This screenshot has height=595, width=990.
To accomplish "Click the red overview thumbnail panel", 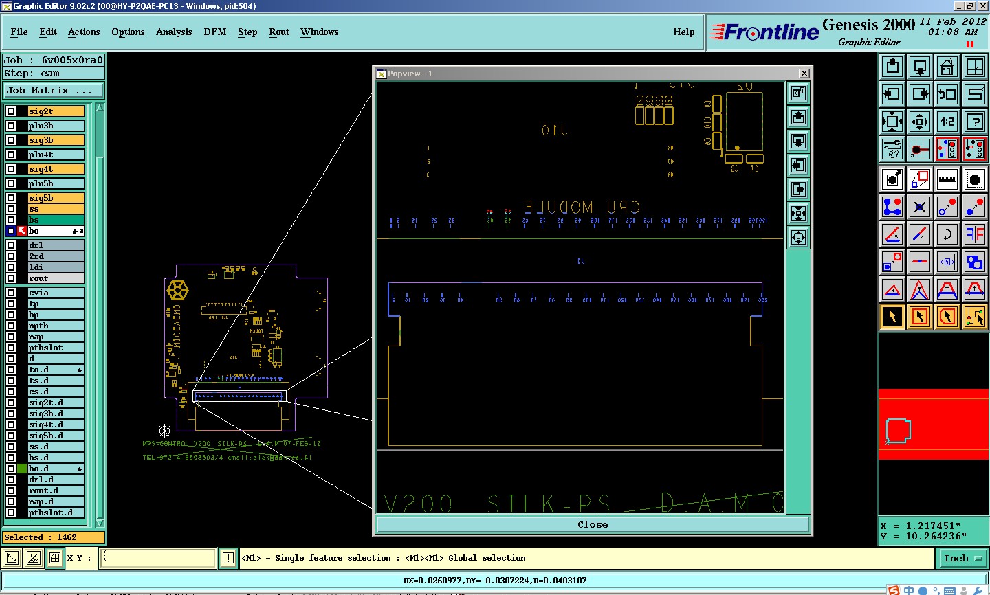I will [934, 424].
